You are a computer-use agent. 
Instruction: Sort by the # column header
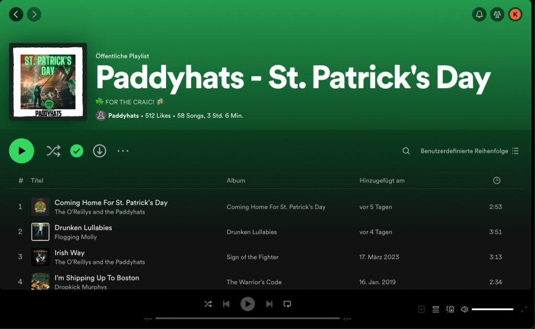click(x=20, y=180)
